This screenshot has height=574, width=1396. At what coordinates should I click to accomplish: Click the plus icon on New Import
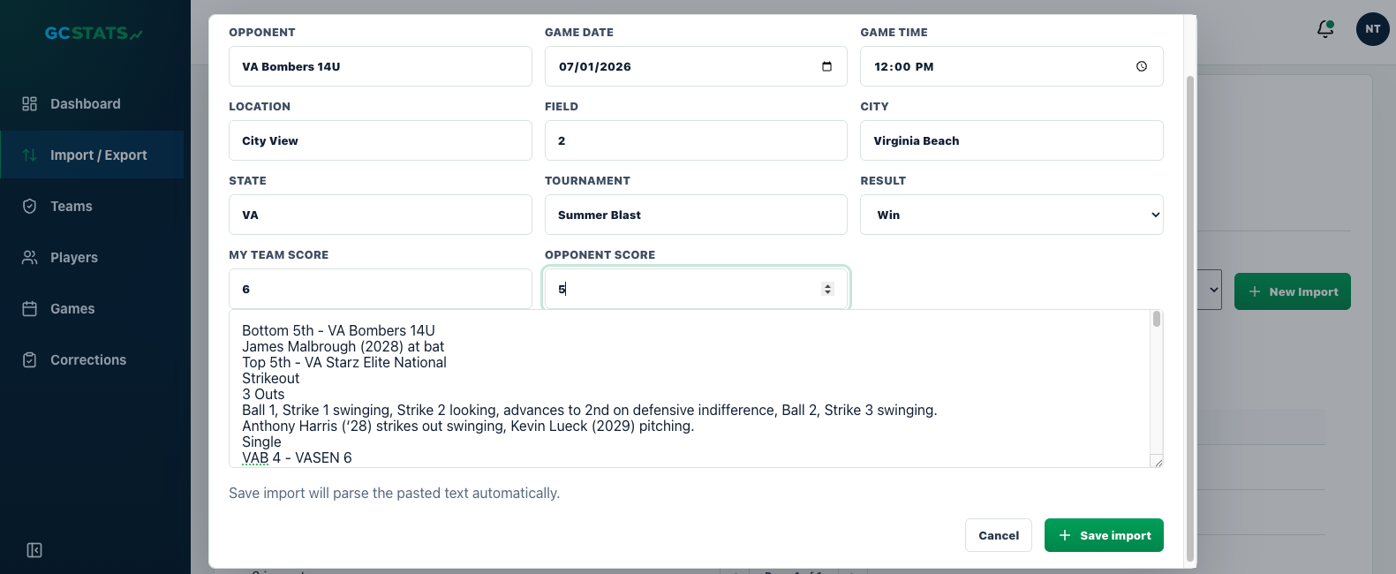pos(1255,291)
